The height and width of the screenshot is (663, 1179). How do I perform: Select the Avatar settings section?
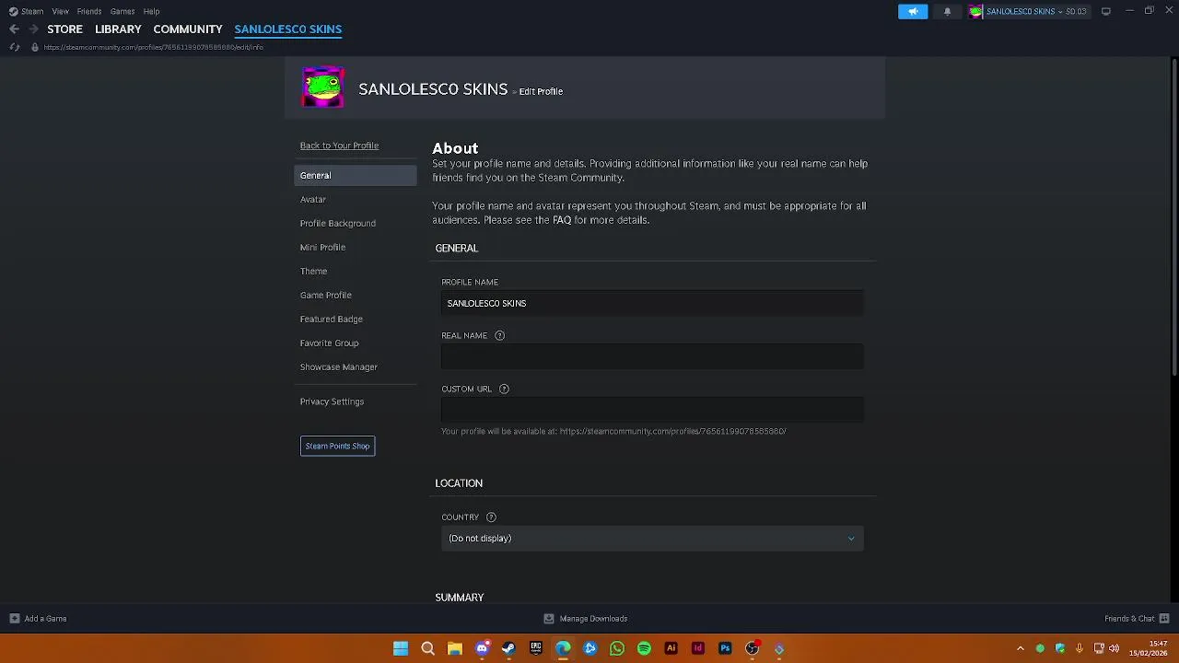coord(313,199)
